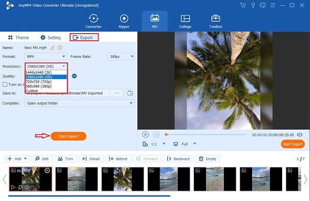This screenshot has width=310, height=201.
Task: Select the Theme sub-tab
Action: click(x=19, y=38)
